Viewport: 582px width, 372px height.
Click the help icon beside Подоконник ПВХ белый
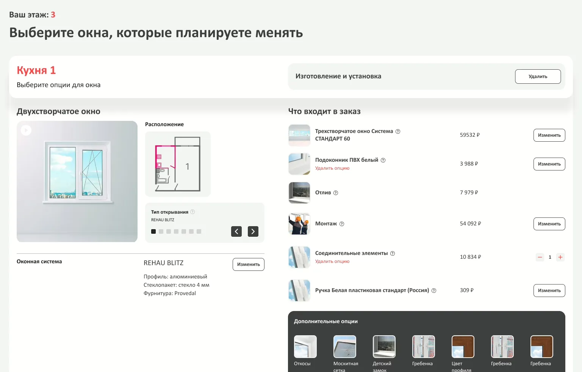pyautogui.click(x=383, y=160)
